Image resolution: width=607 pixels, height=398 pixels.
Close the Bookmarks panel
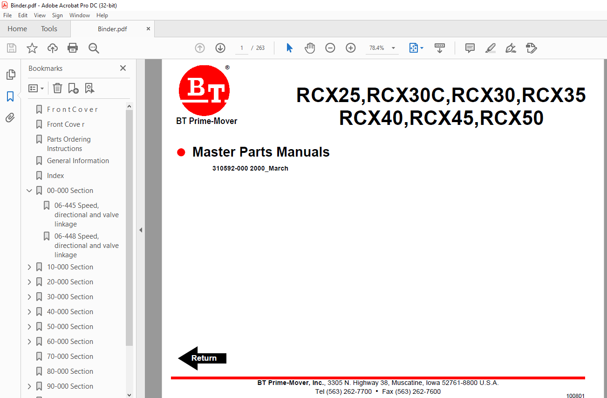(x=123, y=68)
